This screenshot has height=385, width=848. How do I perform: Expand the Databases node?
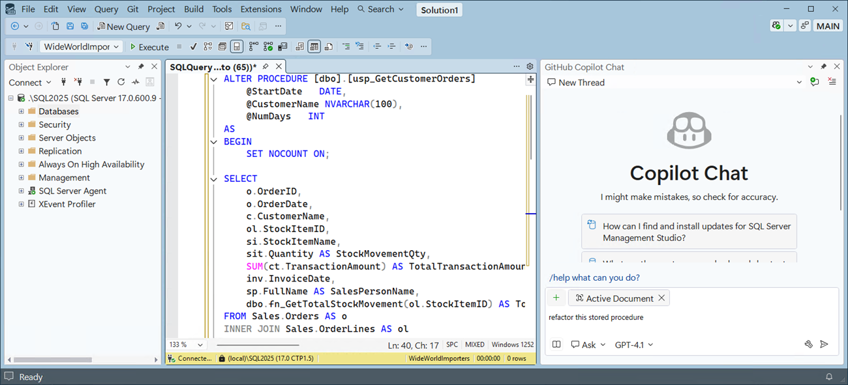[x=21, y=111]
